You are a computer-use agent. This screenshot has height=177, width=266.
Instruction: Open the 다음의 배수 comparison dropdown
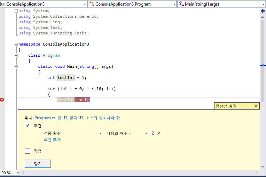click(x=146, y=134)
